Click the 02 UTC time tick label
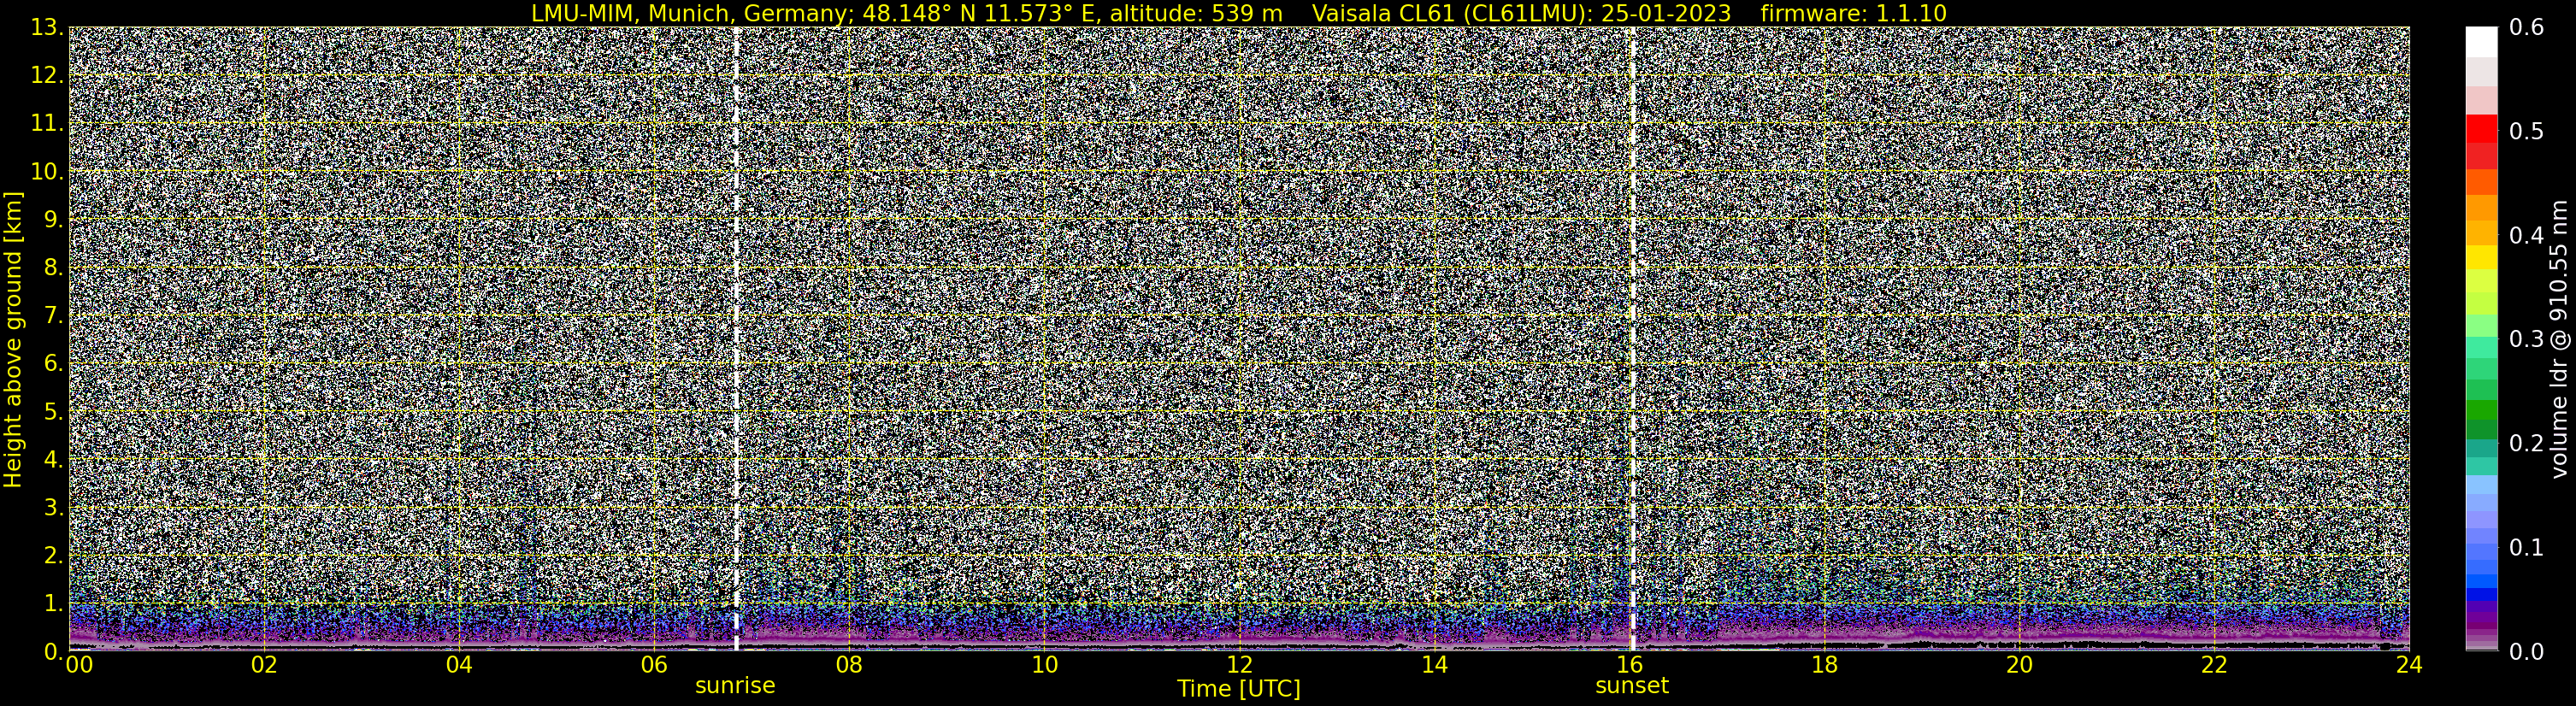This screenshot has width=2576, height=706. tap(264, 666)
